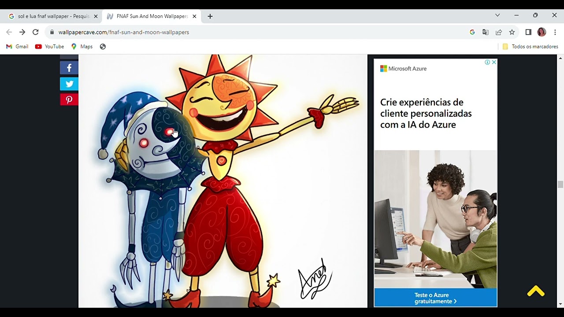564x317 pixels.
Task: Minimize the Chrome window
Action: pos(516,15)
